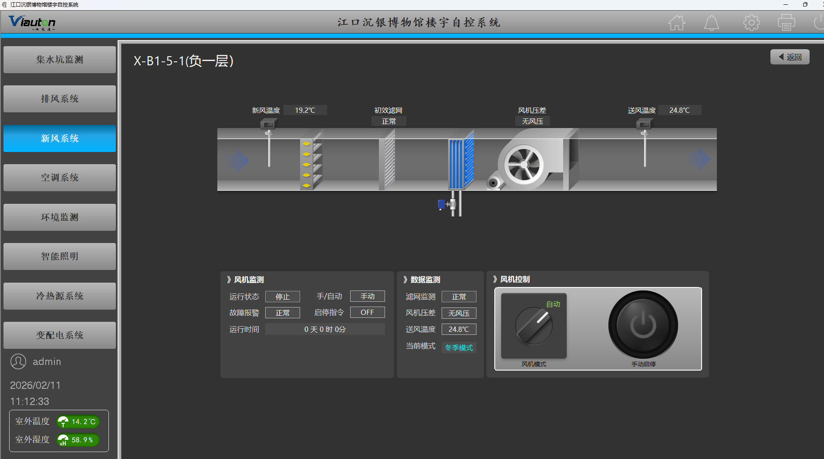This screenshot has height=459, width=824.
Task: Click the Viauton logo
Action: coord(32,22)
